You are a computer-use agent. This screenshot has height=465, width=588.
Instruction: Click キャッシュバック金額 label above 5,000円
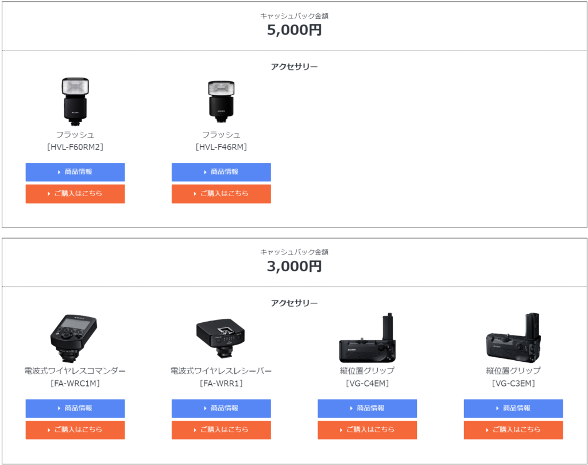(x=295, y=15)
